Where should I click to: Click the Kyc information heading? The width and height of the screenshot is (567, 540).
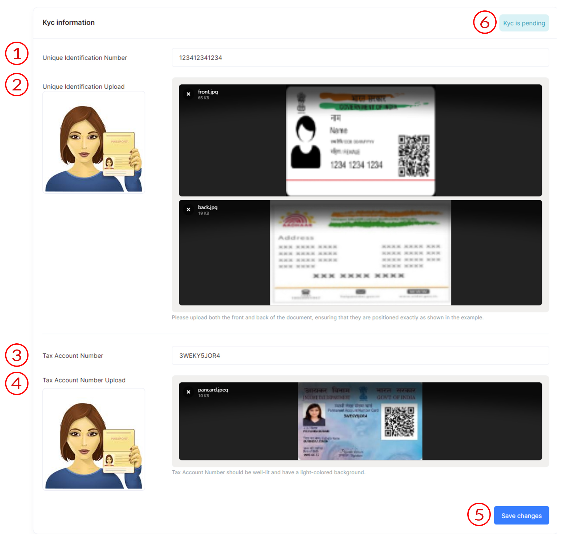(x=69, y=22)
